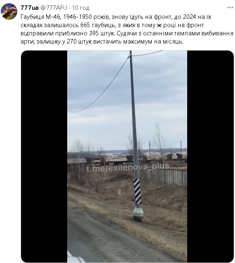Screen dimensions: 235x263
Task: Click the text line mentioning 395 штук
Action: click(x=127, y=33)
